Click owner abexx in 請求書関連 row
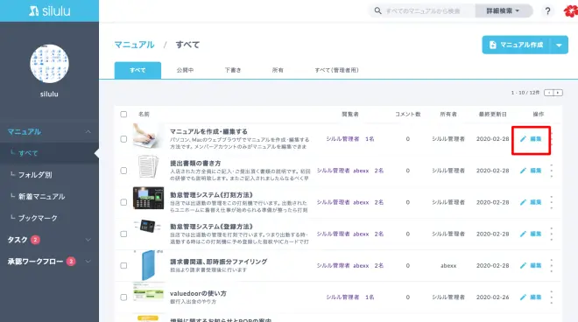The width and height of the screenshot is (578, 322). [x=448, y=266]
